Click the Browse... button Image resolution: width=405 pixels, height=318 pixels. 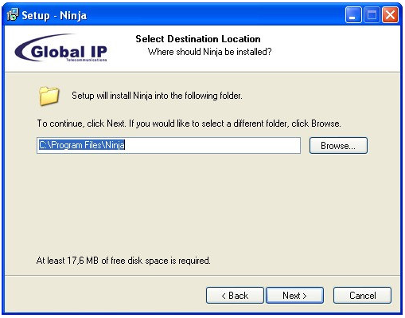pos(338,145)
